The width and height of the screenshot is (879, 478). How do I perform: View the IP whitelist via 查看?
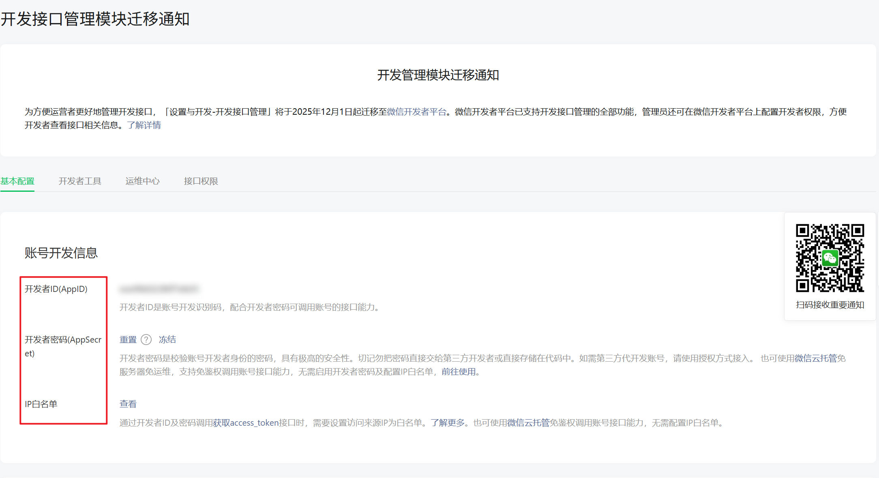[128, 404]
